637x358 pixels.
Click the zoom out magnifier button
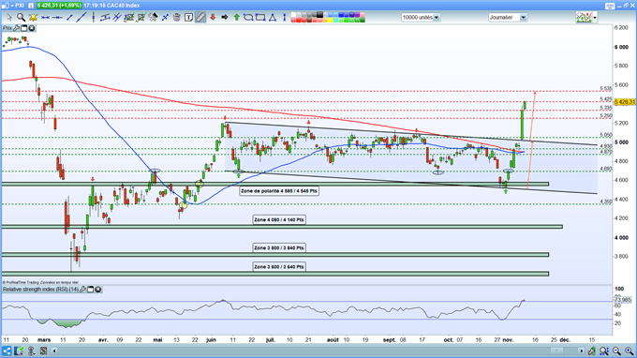click(616, 351)
